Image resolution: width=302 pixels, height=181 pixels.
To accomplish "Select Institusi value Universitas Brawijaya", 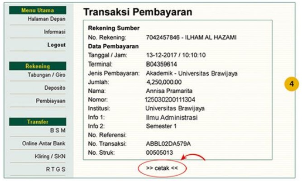I will [x=175, y=109].
